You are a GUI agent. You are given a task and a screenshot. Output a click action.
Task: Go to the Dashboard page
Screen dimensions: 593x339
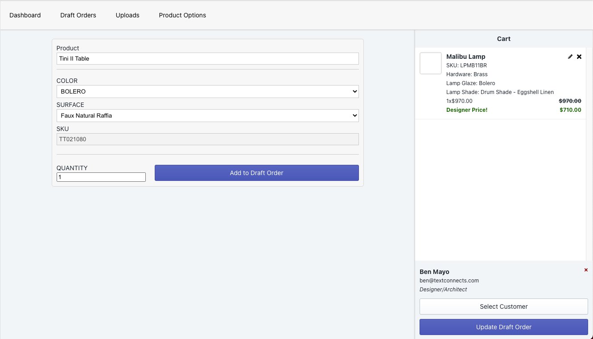point(25,15)
